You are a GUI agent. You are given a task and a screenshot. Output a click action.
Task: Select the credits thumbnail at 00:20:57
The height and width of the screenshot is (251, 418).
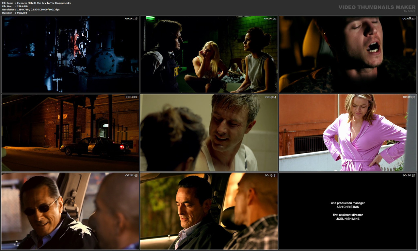[x=348, y=211]
